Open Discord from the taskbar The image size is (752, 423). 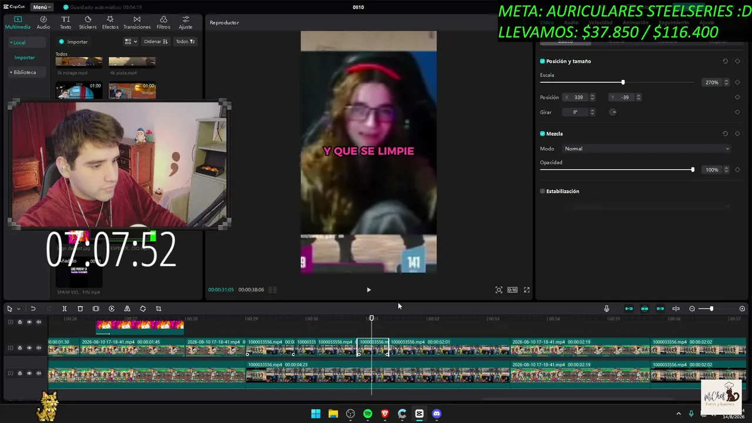click(x=437, y=414)
